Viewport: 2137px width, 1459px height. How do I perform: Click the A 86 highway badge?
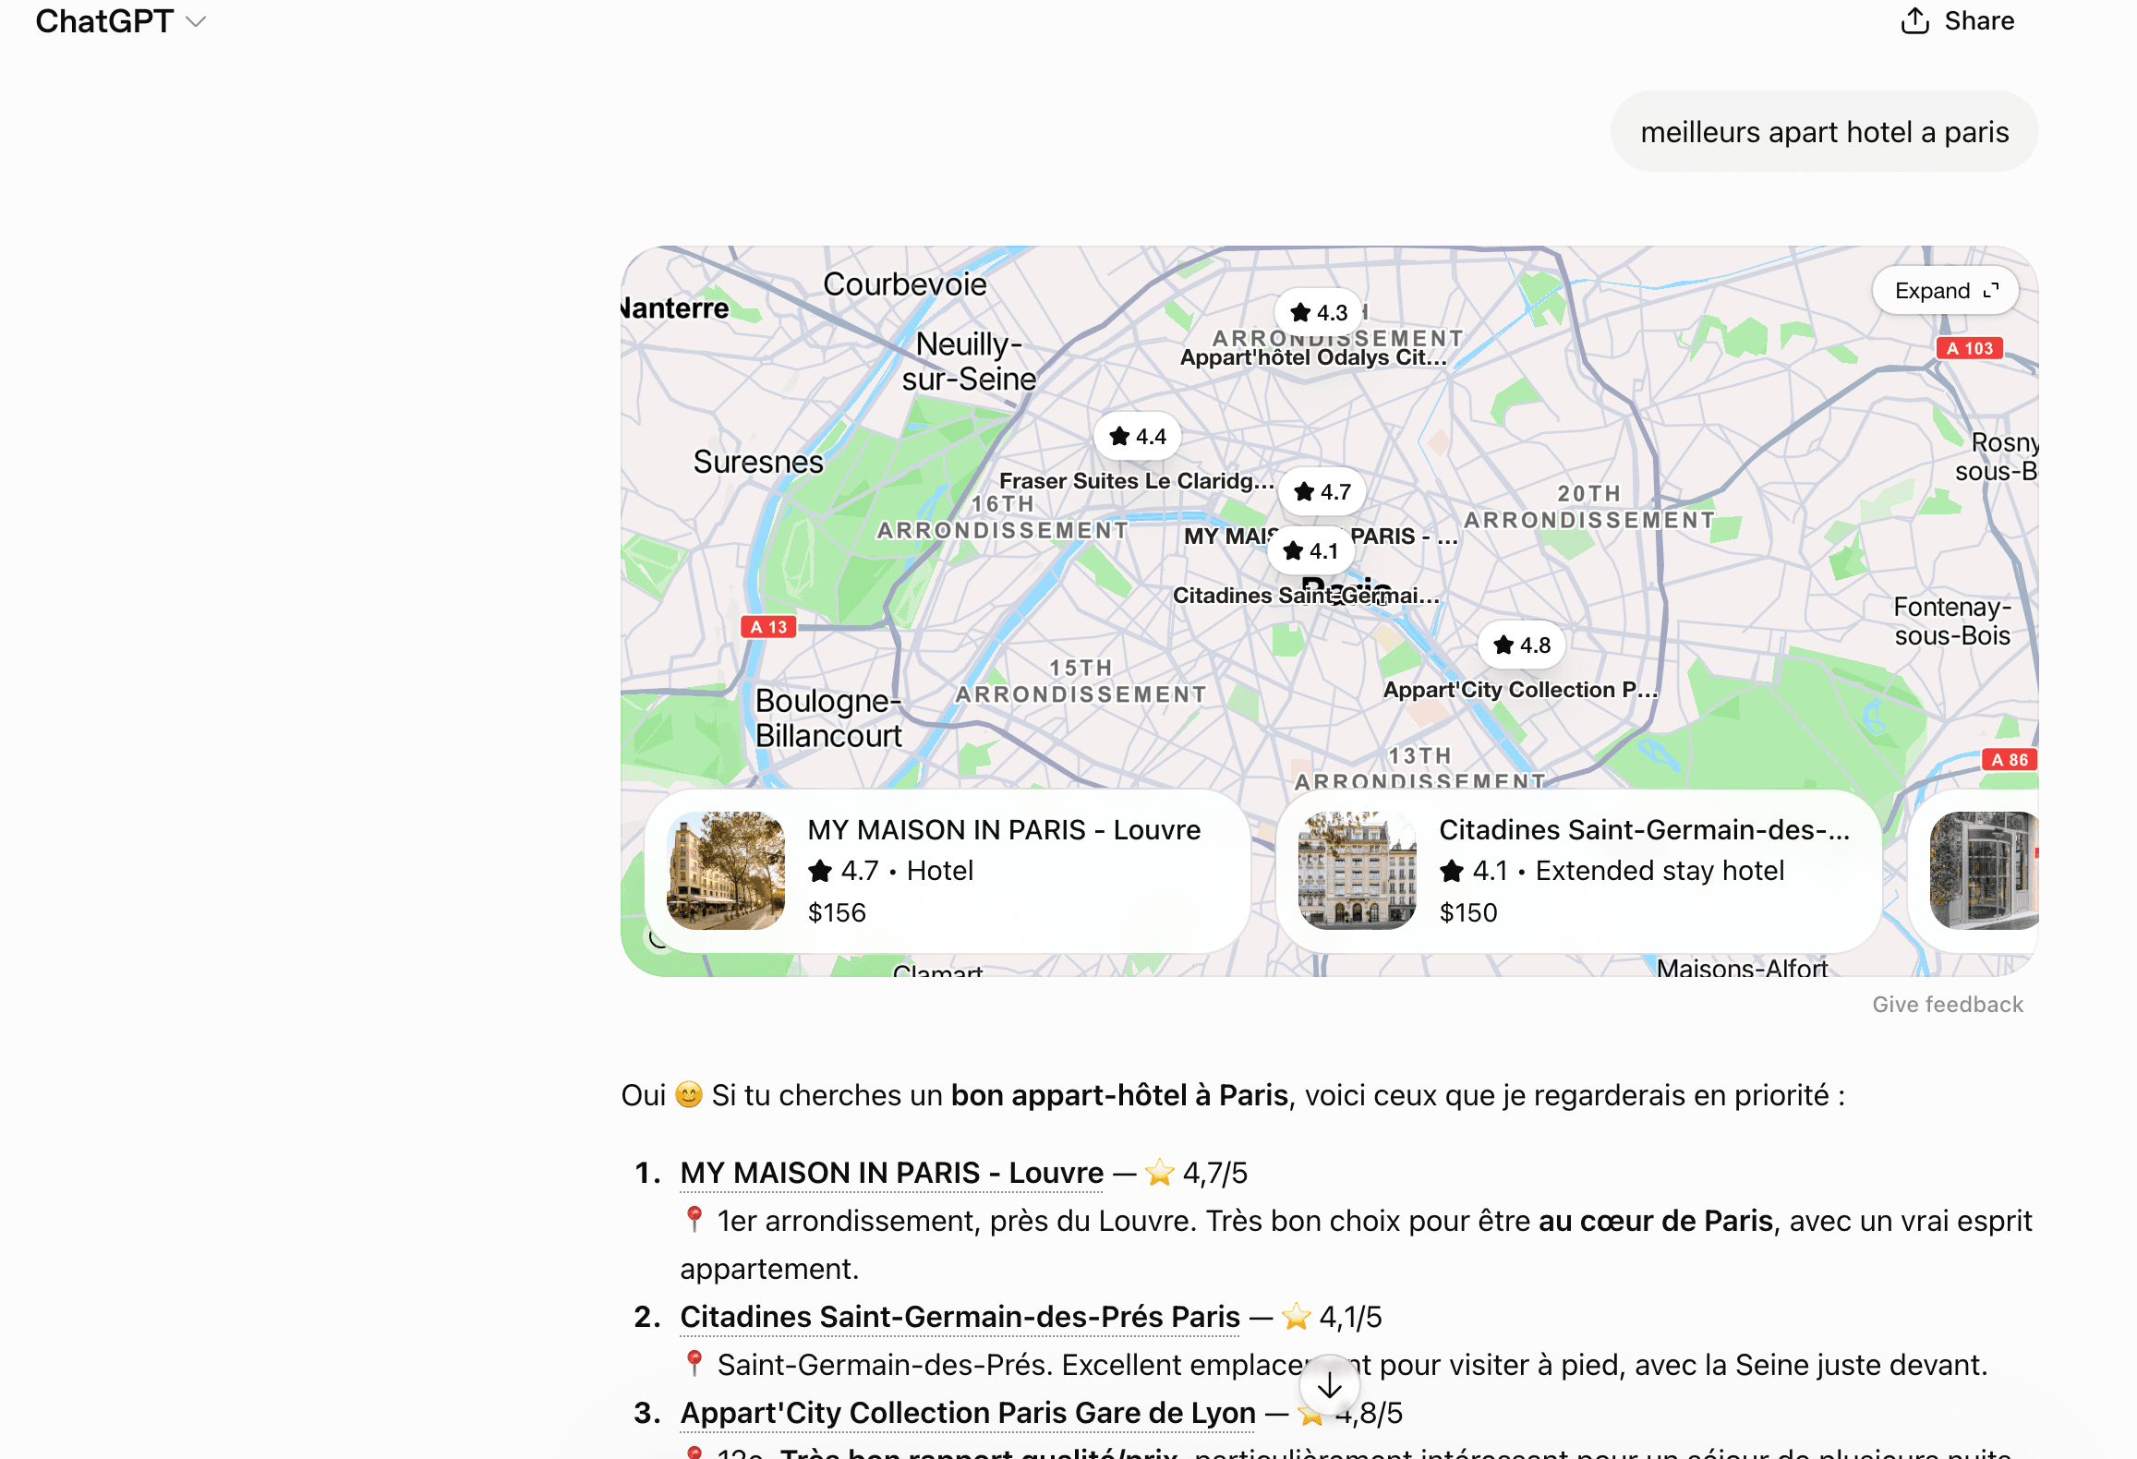[x=2010, y=760]
